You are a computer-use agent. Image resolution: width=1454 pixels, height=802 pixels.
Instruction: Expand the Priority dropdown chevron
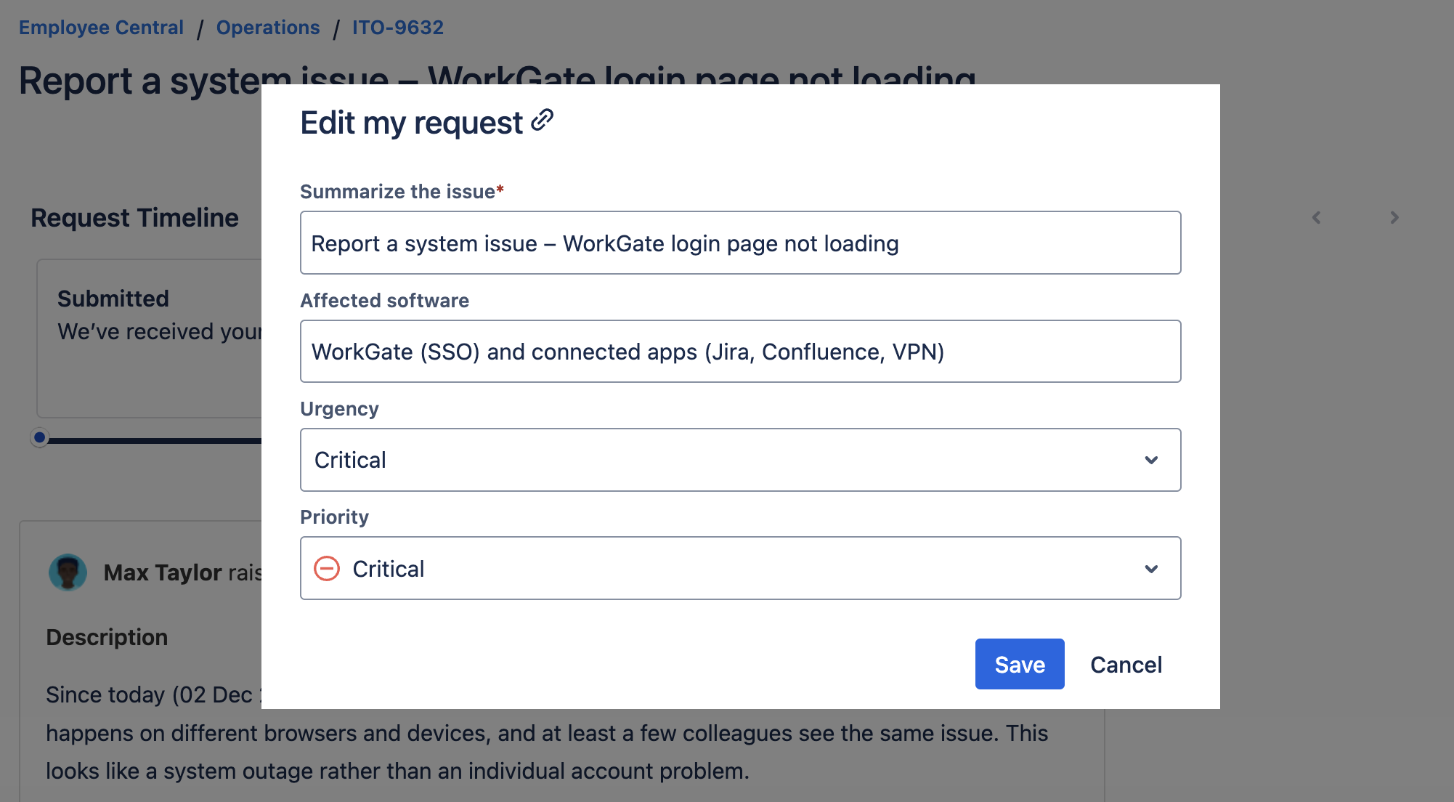1151,569
